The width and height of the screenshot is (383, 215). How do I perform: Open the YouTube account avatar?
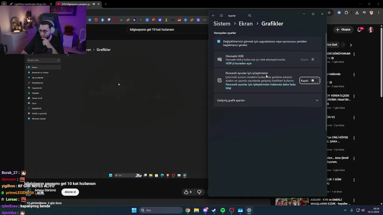click(x=371, y=30)
